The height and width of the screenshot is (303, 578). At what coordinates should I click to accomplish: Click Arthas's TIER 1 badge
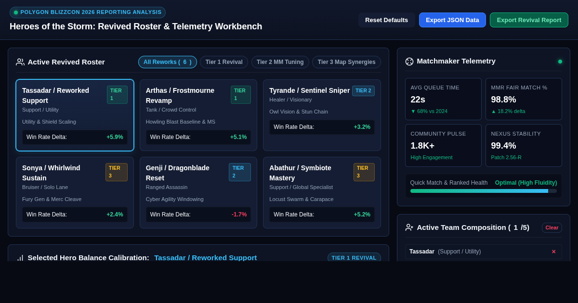point(241,95)
